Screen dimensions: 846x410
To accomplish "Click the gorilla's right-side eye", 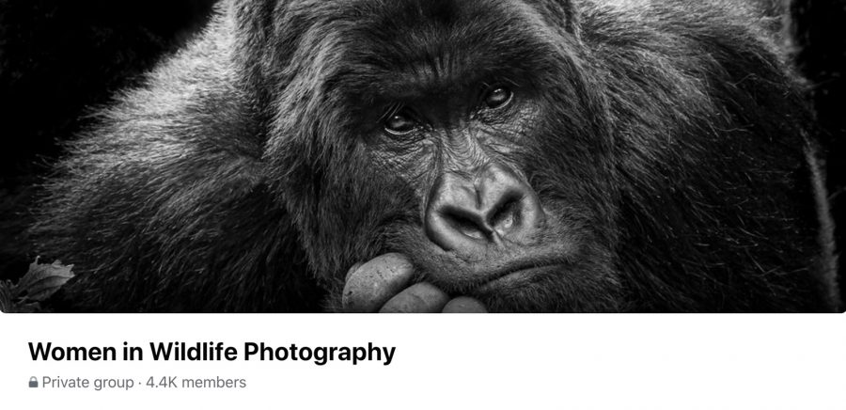I will point(497,97).
